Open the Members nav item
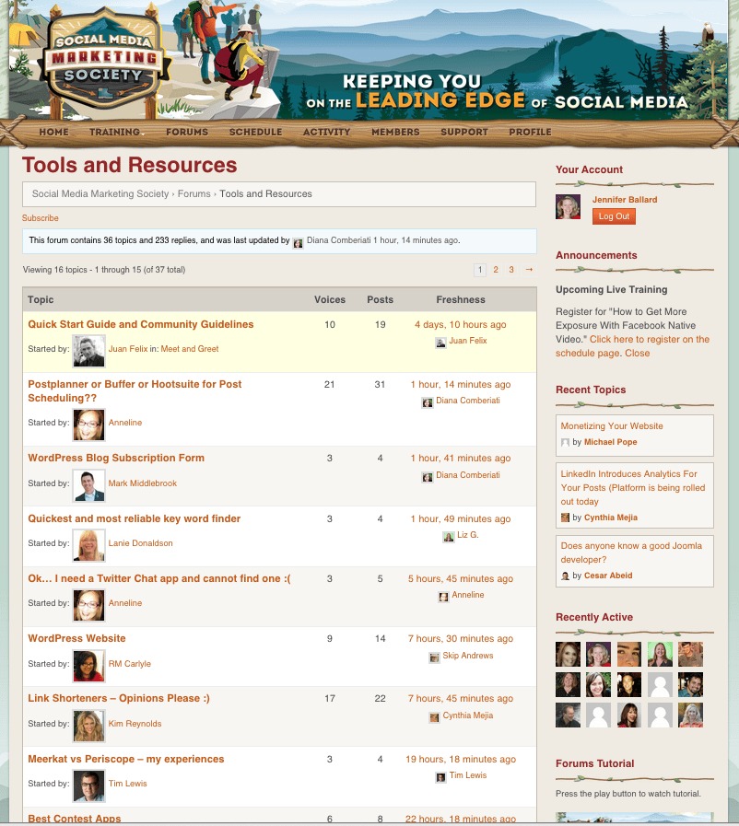Viewport: 739px width, 826px height. [x=395, y=133]
